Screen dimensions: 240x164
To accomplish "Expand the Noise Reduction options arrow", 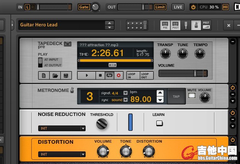I will click(x=233, y=126).
